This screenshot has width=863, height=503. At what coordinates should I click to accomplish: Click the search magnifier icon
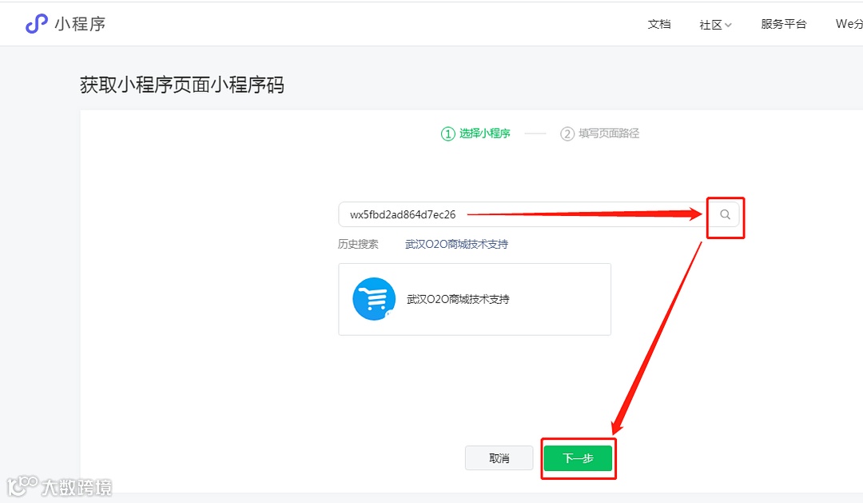point(725,214)
